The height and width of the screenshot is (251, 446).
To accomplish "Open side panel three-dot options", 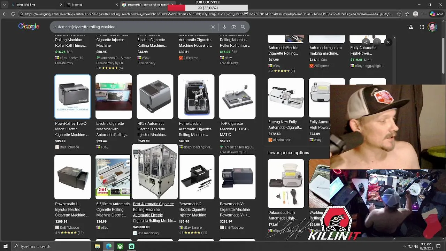I will [x=377, y=42].
